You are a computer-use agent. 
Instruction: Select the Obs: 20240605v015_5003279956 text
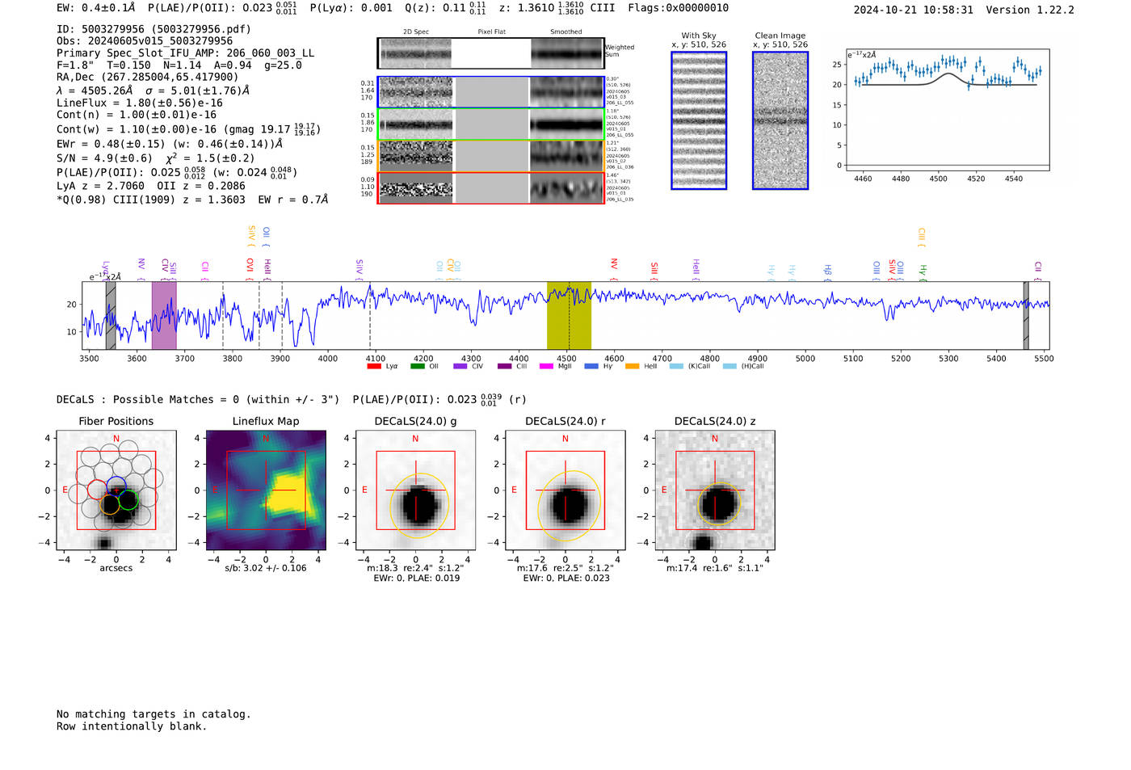pos(145,41)
